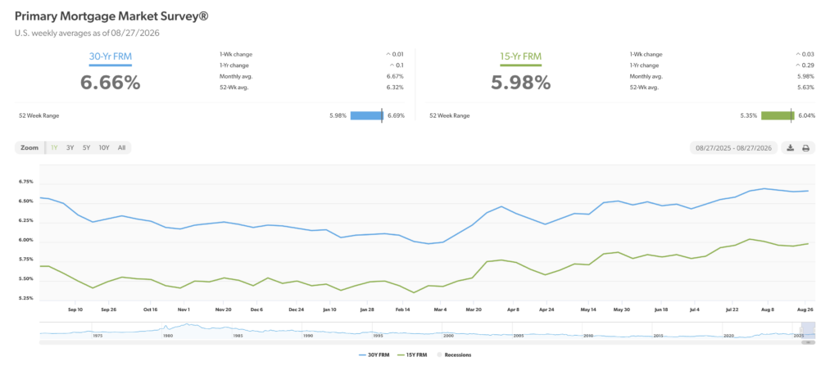Click the 15-Yr 52-Wk avg. 5.63% value

click(x=806, y=87)
